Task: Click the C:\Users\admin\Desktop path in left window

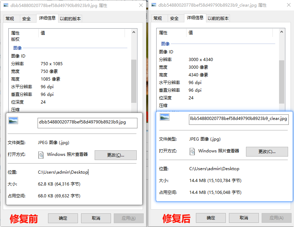Action: click(63, 172)
